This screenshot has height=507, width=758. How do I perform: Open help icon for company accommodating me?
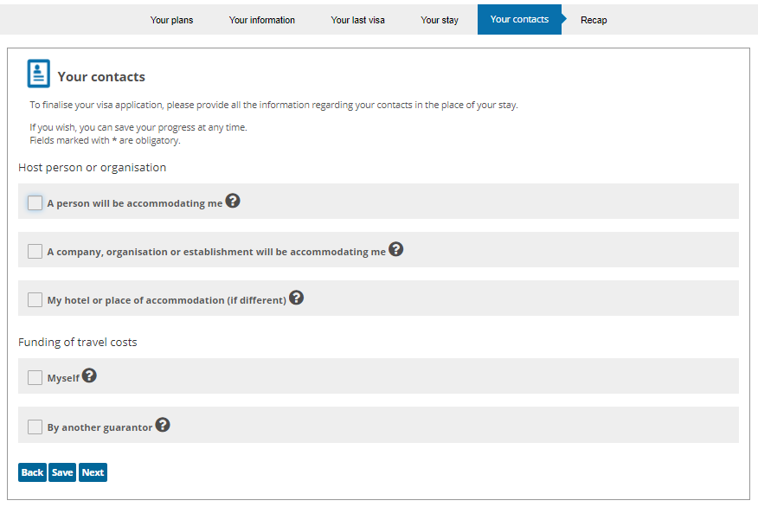click(x=396, y=249)
